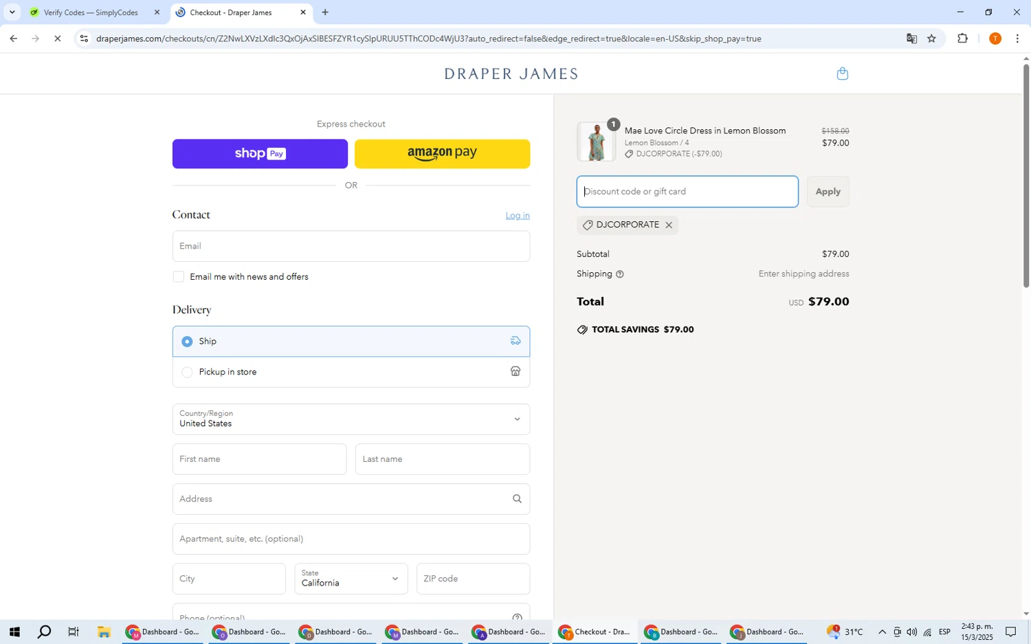Image resolution: width=1031 pixels, height=644 pixels.
Task: Click the truck icon in Ship option
Action: click(x=515, y=341)
